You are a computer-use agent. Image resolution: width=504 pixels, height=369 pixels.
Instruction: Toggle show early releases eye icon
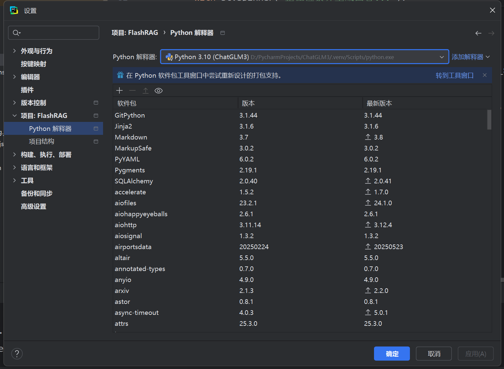pos(159,91)
